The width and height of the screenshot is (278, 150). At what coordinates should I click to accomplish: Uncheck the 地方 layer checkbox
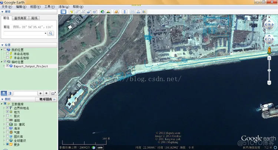(x=7, y=111)
